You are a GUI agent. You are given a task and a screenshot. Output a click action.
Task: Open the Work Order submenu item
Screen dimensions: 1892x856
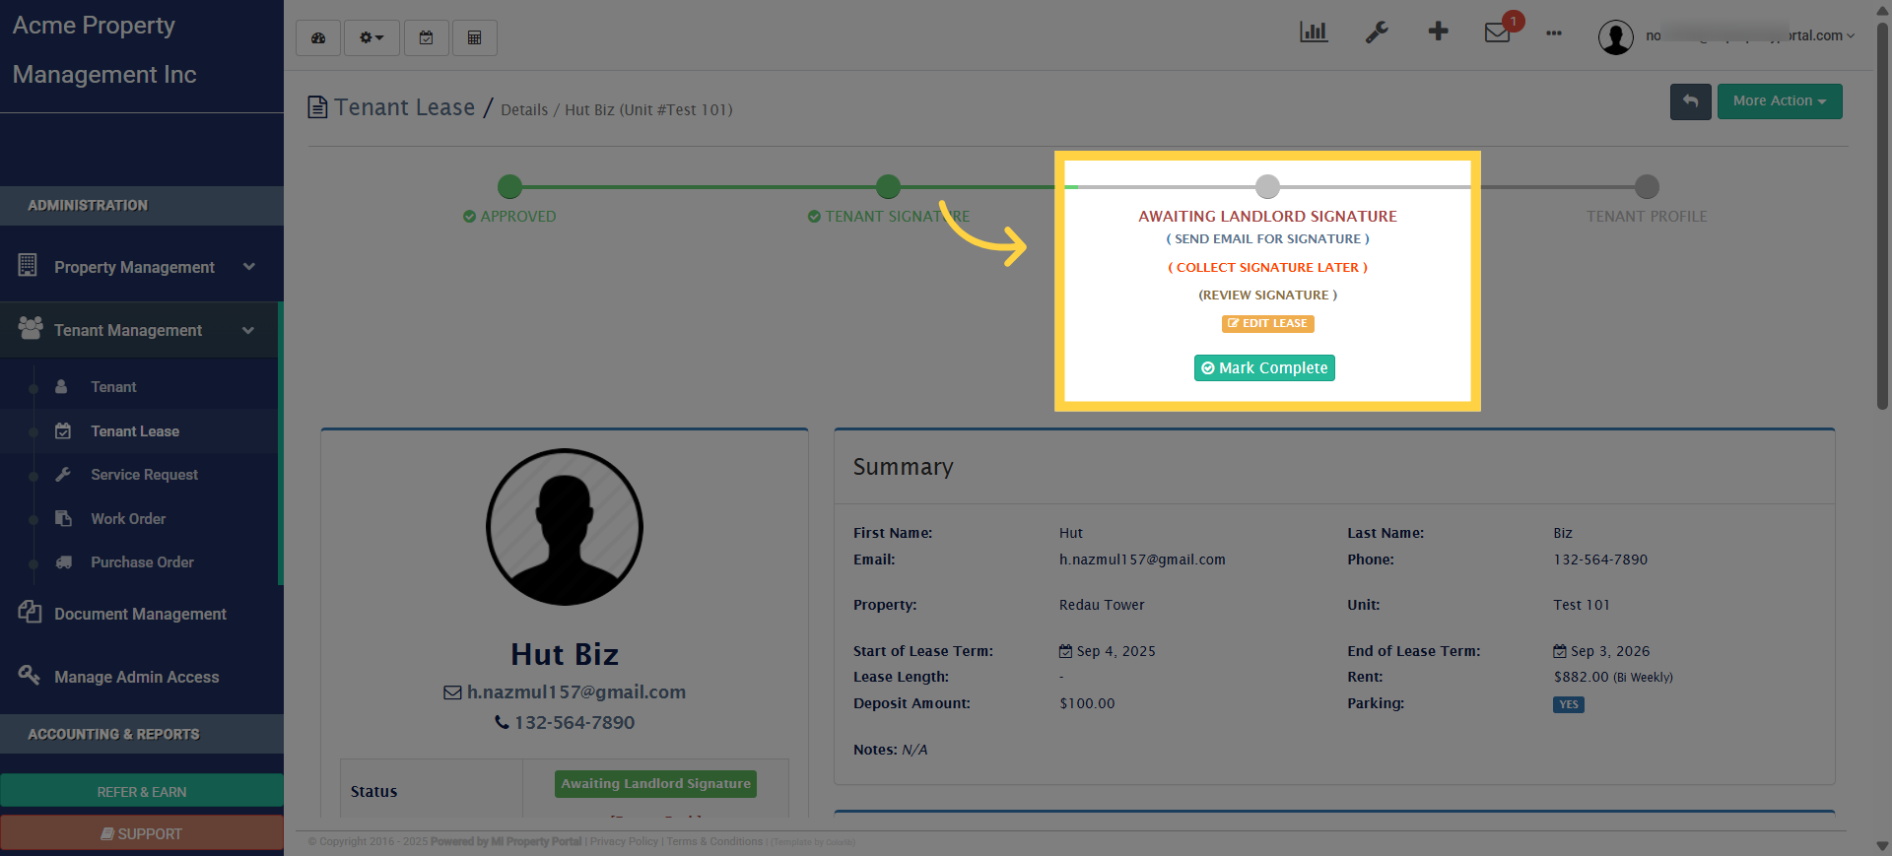pos(128,519)
